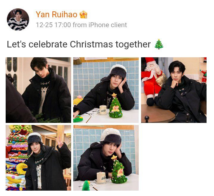Click the striped sweater in profile picture
Screen dimensions: 214x196
pyautogui.click(x=18, y=24)
